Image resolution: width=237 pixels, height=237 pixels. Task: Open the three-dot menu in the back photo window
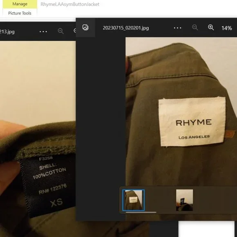click(x=43, y=31)
